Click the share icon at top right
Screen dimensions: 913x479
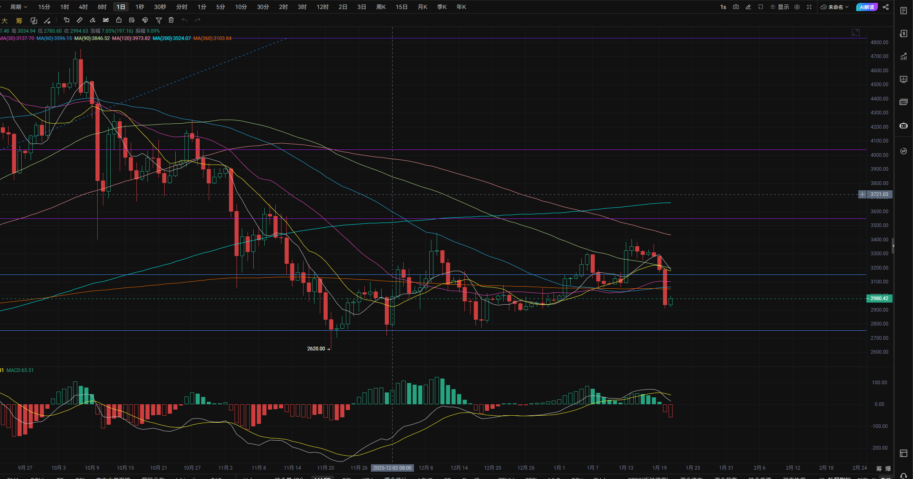point(886,7)
